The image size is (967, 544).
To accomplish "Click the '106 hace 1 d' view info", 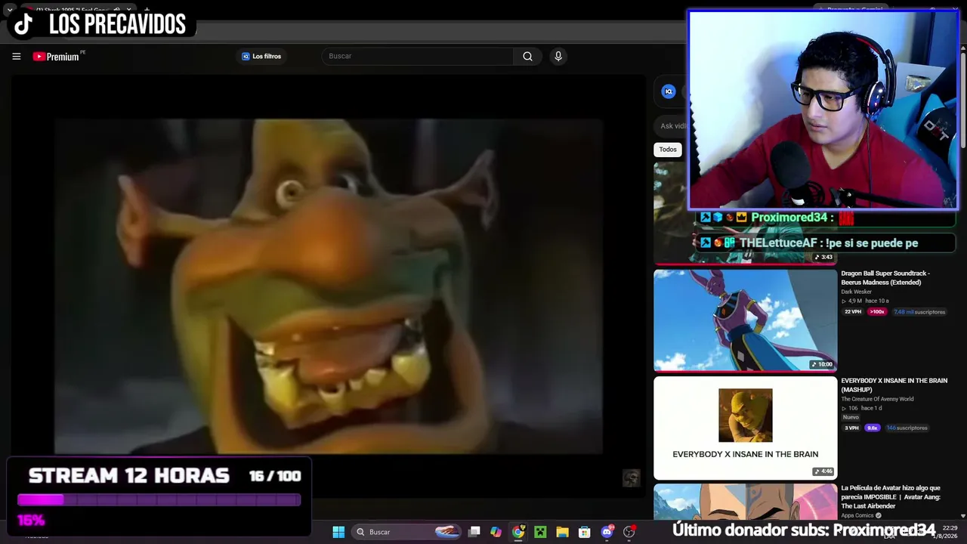I will tap(865, 408).
